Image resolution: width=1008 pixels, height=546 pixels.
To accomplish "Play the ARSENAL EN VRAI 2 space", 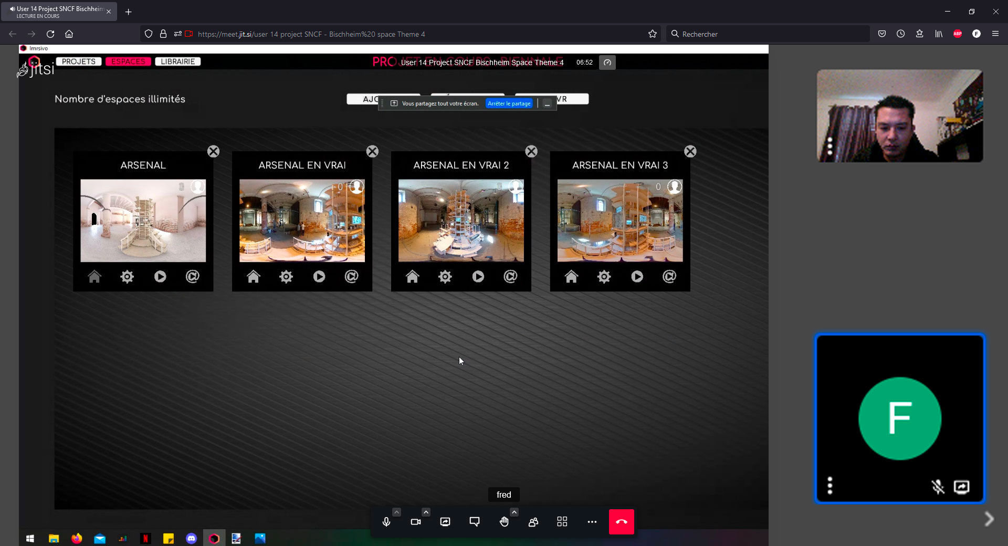I will (478, 276).
